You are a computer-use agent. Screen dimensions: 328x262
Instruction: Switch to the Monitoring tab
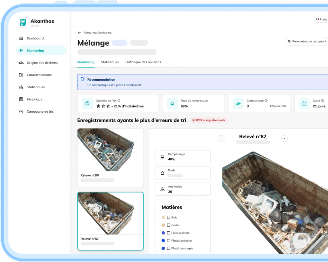[x=86, y=62]
